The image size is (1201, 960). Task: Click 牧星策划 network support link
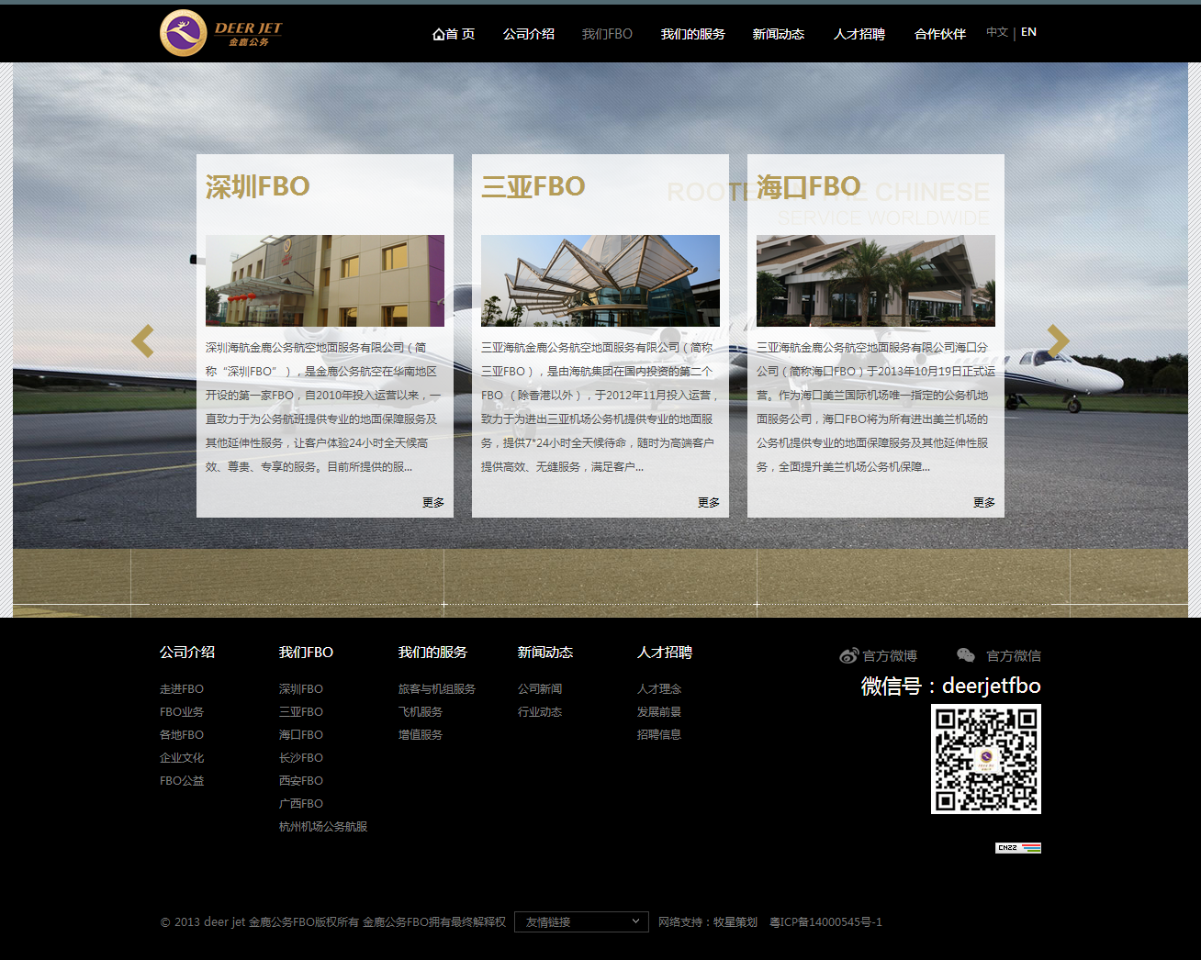(x=735, y=921)
